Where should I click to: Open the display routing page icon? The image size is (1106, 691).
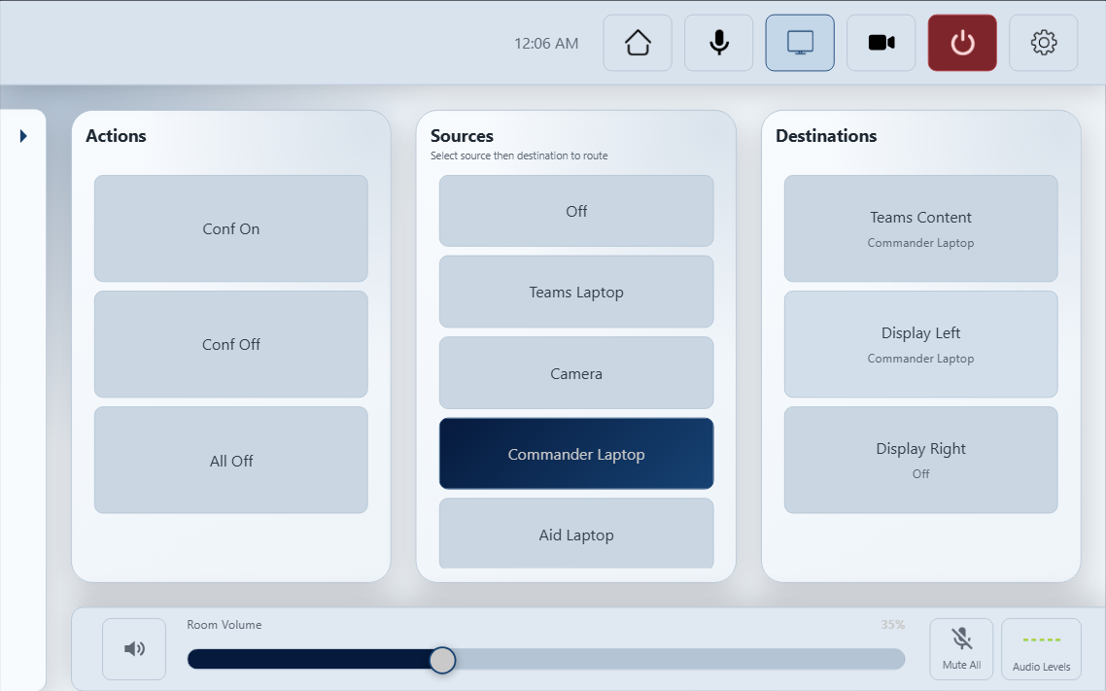pos(800,43)
